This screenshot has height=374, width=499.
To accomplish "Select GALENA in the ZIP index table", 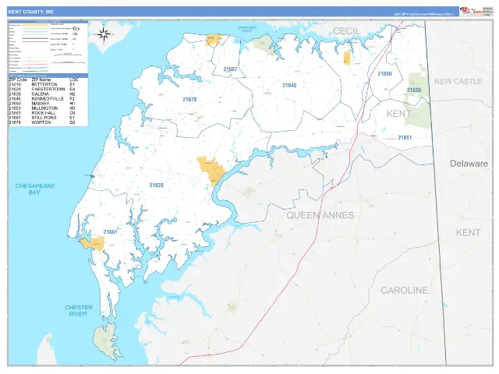I will (x=40, y=94).
